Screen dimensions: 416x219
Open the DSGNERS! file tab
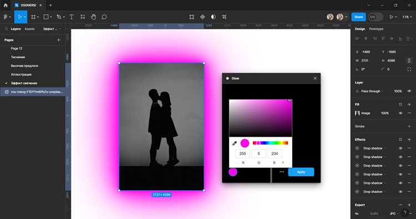pyautogui.click(x=28, y=5)
